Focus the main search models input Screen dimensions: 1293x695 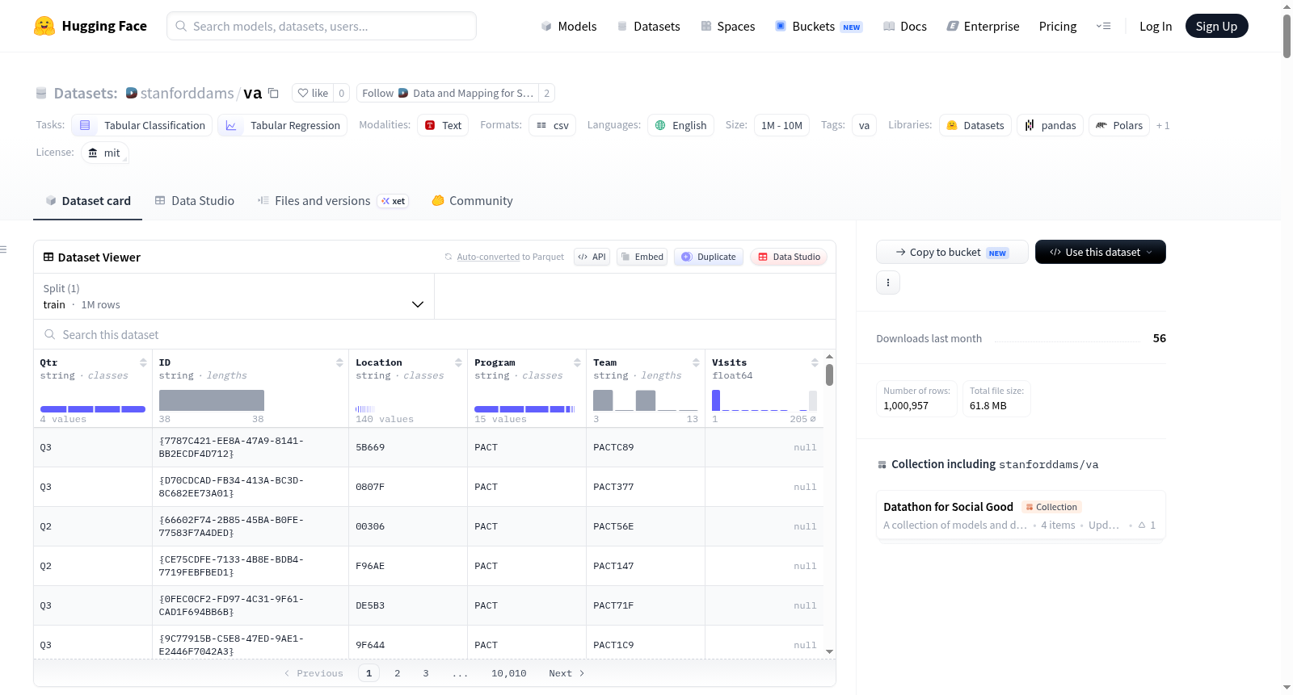coord(322,26)
